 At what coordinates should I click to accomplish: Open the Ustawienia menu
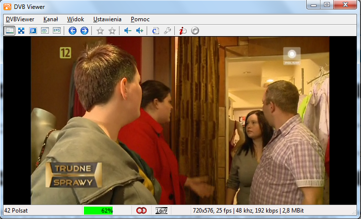[x=107, y=19]
